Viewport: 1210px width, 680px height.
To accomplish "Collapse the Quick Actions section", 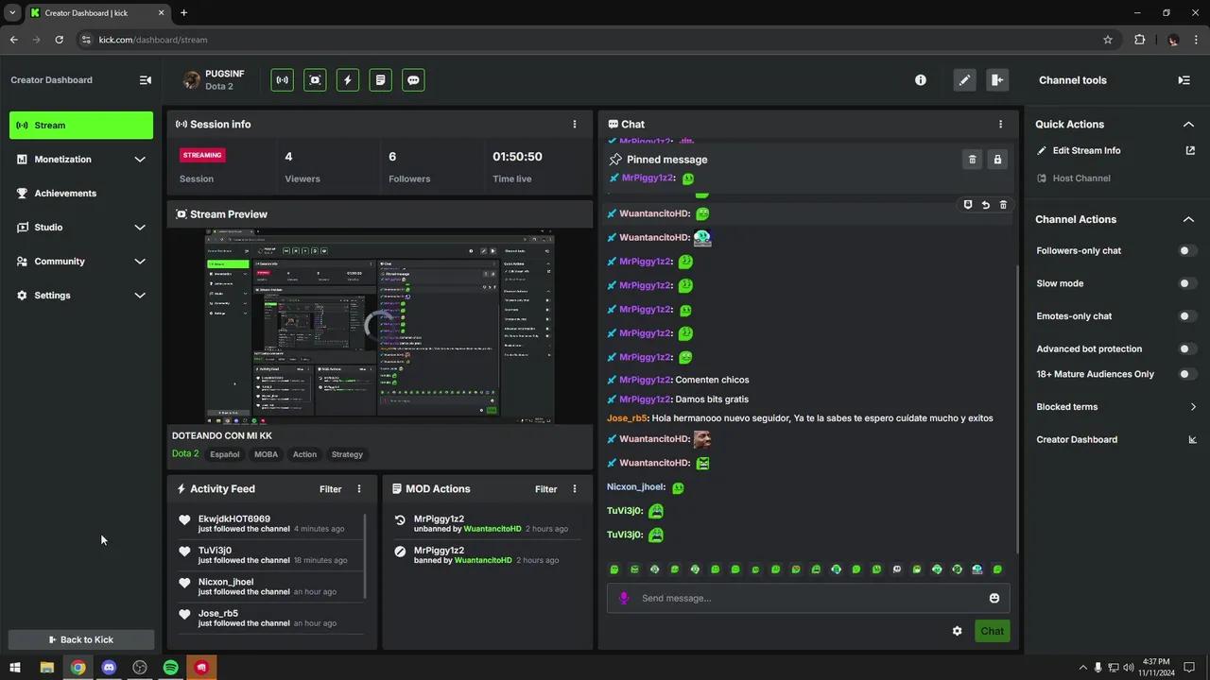I will tap(1188, 124).
